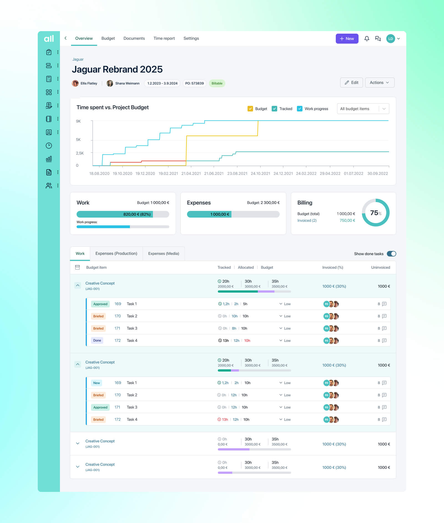Viewport: 444px width, 523px height.
Task: Open notifications bell icon
Action: coord(367,39)
